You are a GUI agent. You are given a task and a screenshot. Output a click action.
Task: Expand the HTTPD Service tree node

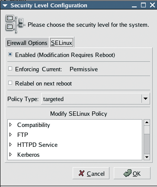(x=10, y=145)
